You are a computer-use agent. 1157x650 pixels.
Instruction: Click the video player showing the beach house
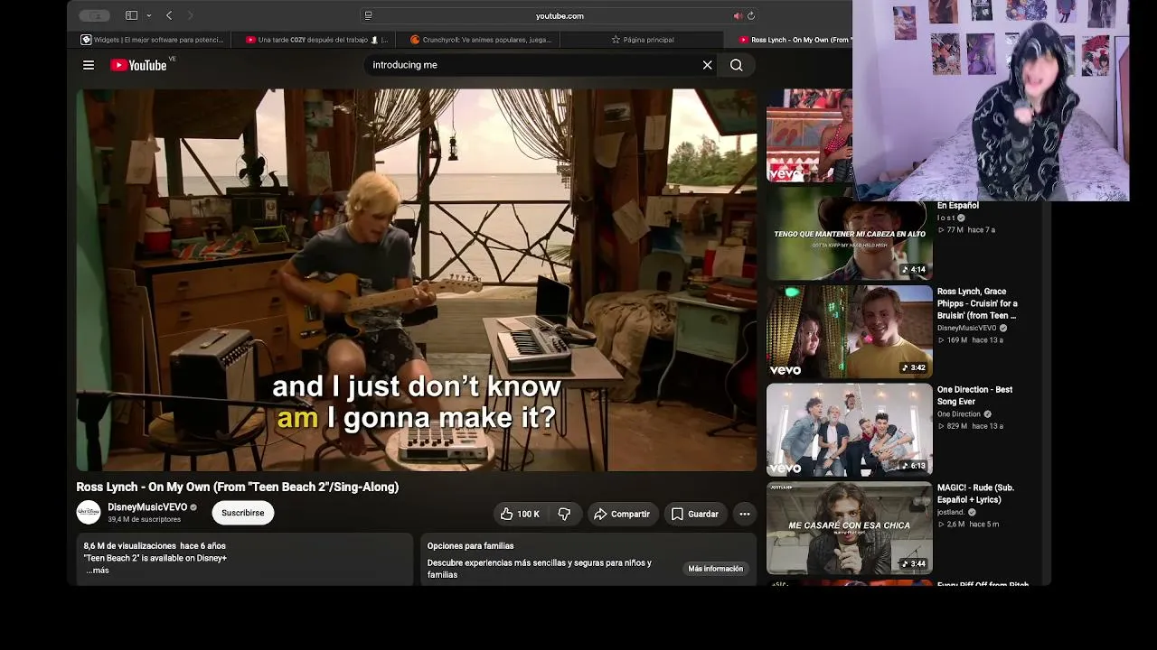(x=417, y=280)
